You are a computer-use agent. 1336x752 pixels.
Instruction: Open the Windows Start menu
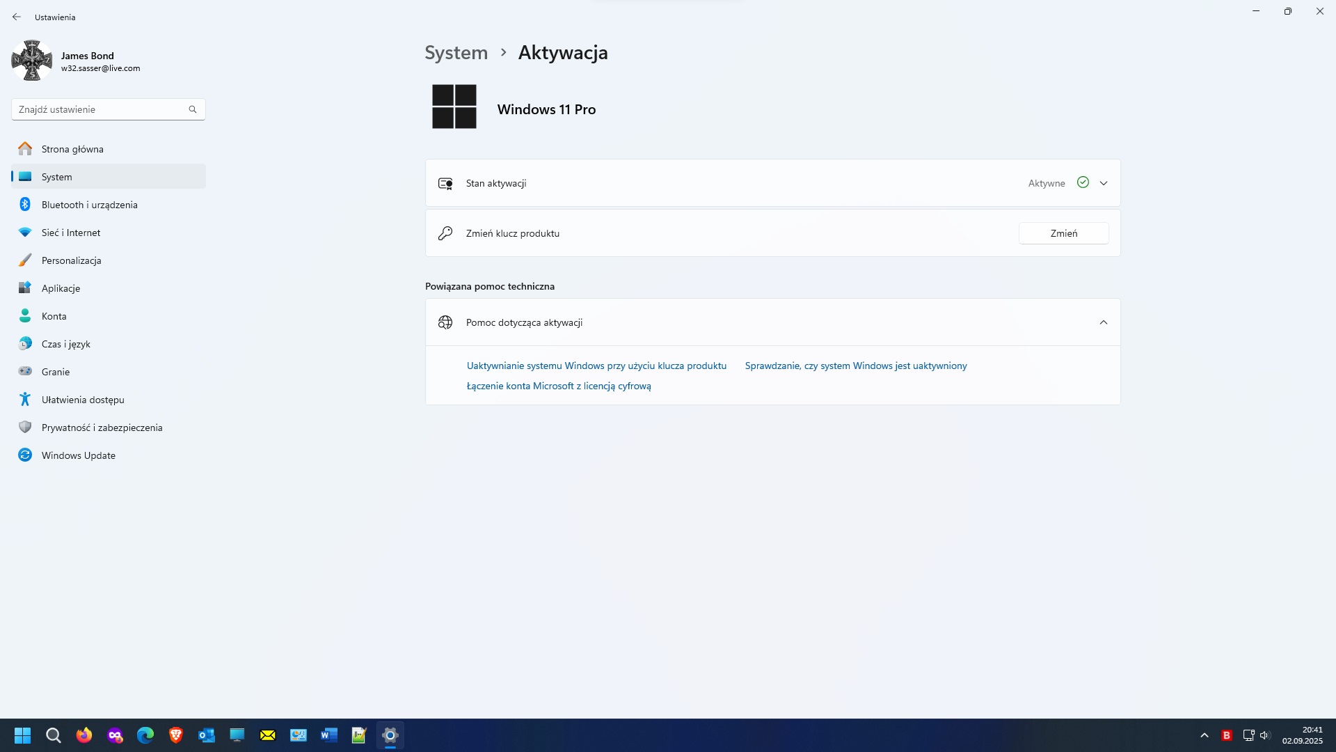23,735
